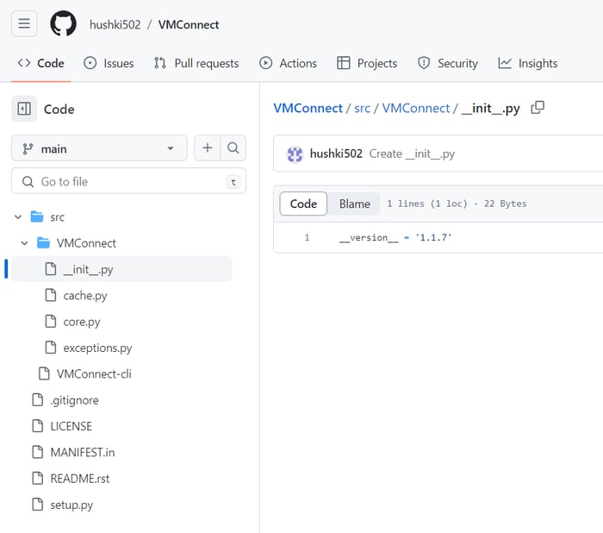Collapse the src folder chevron
The height and width of the screenshot is (533, 603).
click(x=18, y=216)
